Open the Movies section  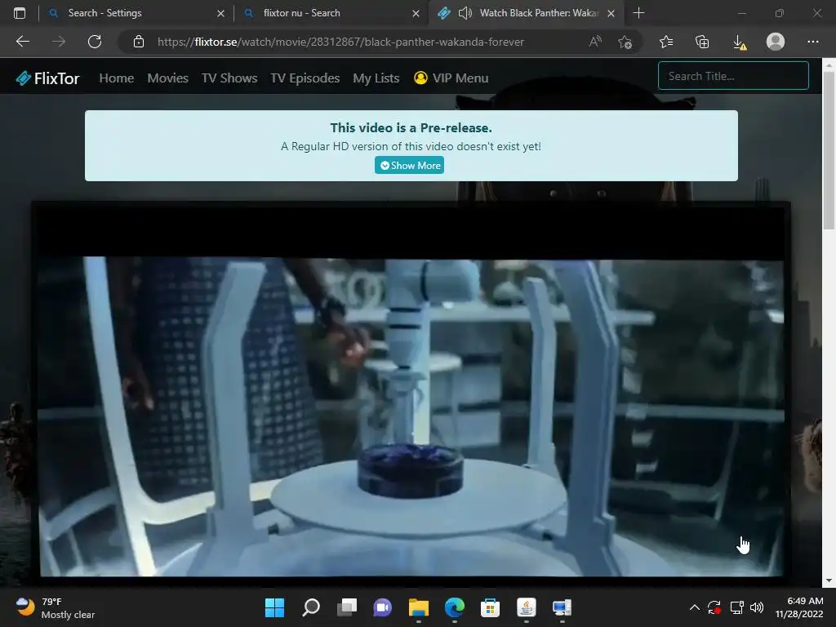(168, 78)
